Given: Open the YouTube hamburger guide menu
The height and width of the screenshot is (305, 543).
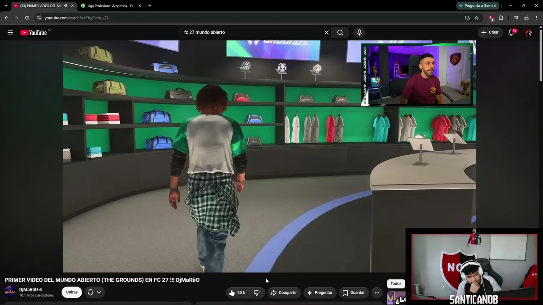Looking at the screenshot, I should [10, 33].
